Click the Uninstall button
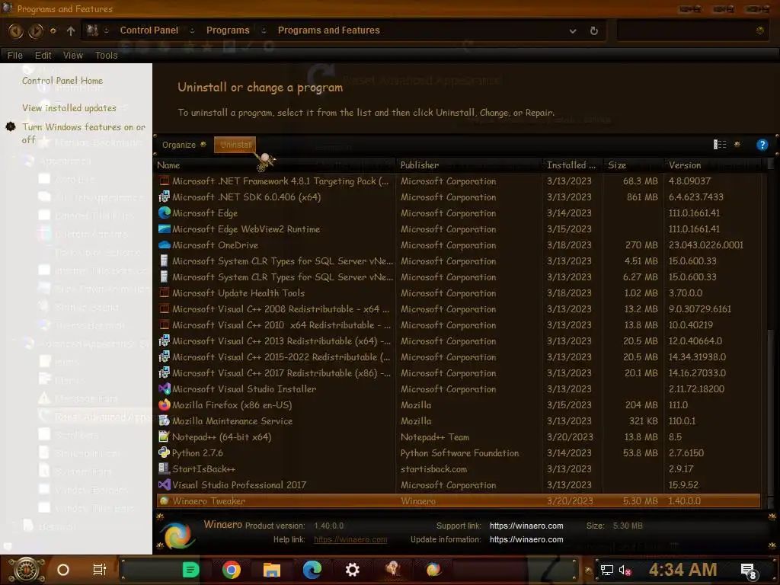Image resolution: width=780 pixels, height=585 pixels. tap(235, 145)
